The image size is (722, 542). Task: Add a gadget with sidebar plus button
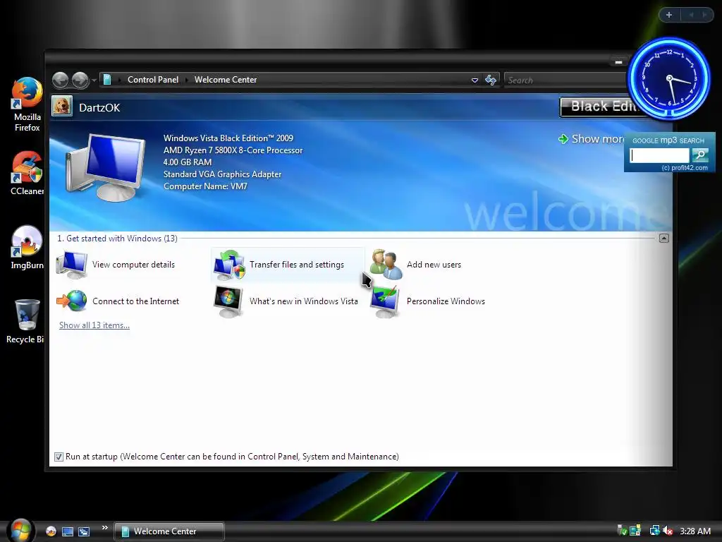pyautogui.click(x=669, y=15)
